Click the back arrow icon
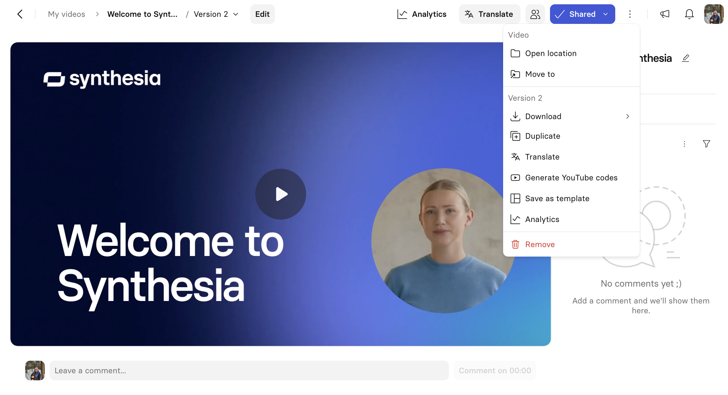Screen dimensions: 728x395 tap(20, 14)
